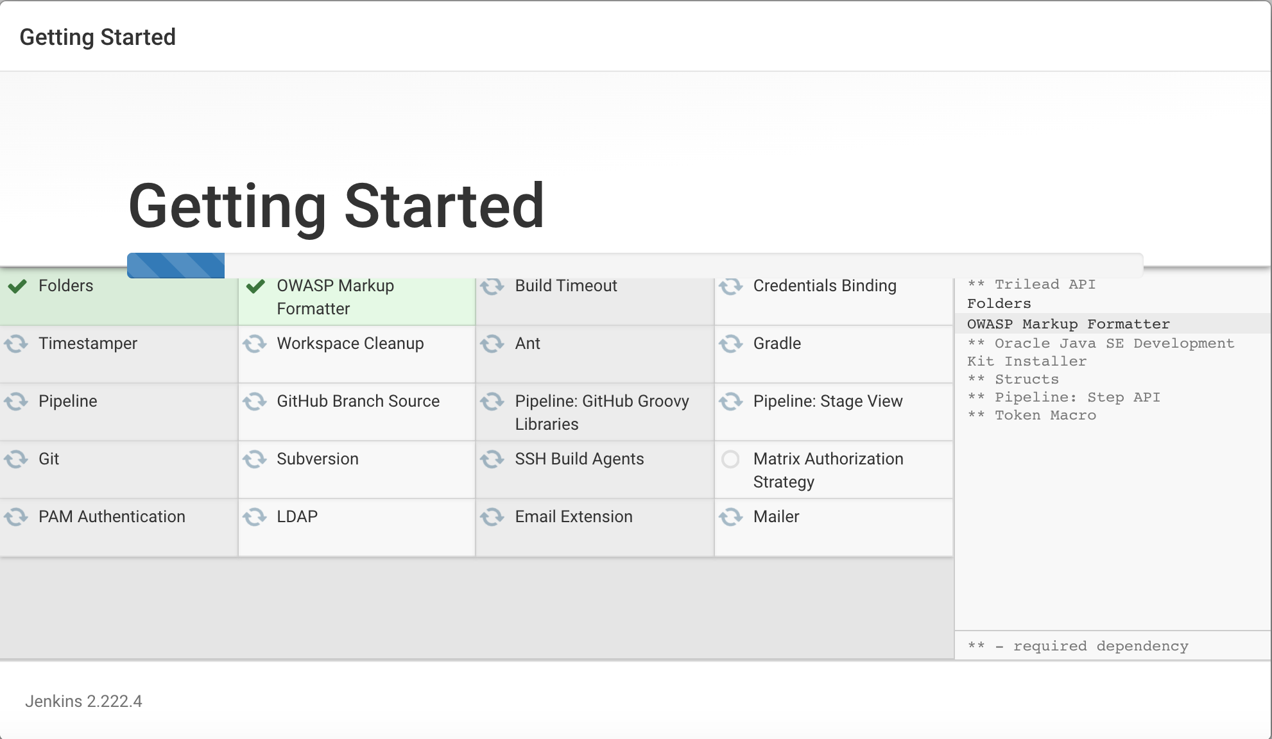Click Folders entry in the install log
Screen dimensions: 1272x739
point(999,303)
